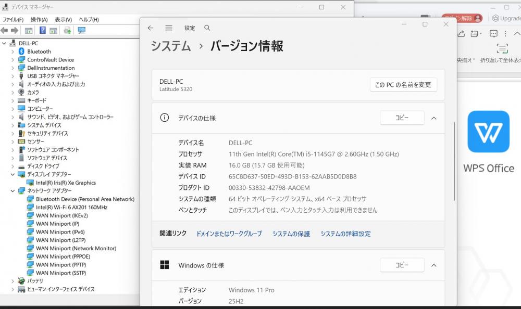
Task: Open the システムの保護 link
Action: (x=291, y=234)
